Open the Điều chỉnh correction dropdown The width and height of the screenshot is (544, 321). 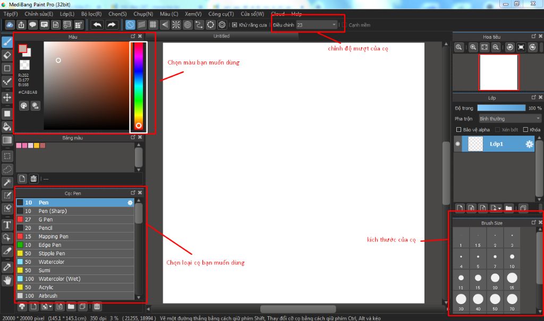click(x=317, y=25)
